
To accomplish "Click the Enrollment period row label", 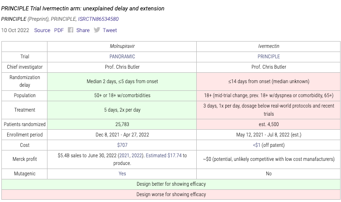I will click(x=24, y=135).
